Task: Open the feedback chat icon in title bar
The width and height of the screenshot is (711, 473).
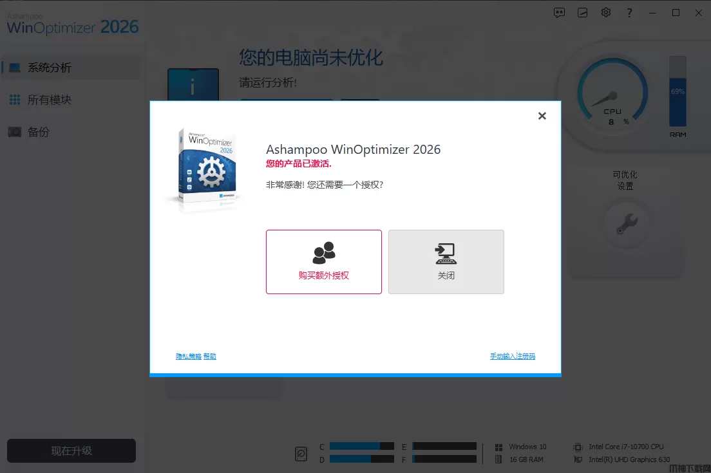Action: coord(559,13)
